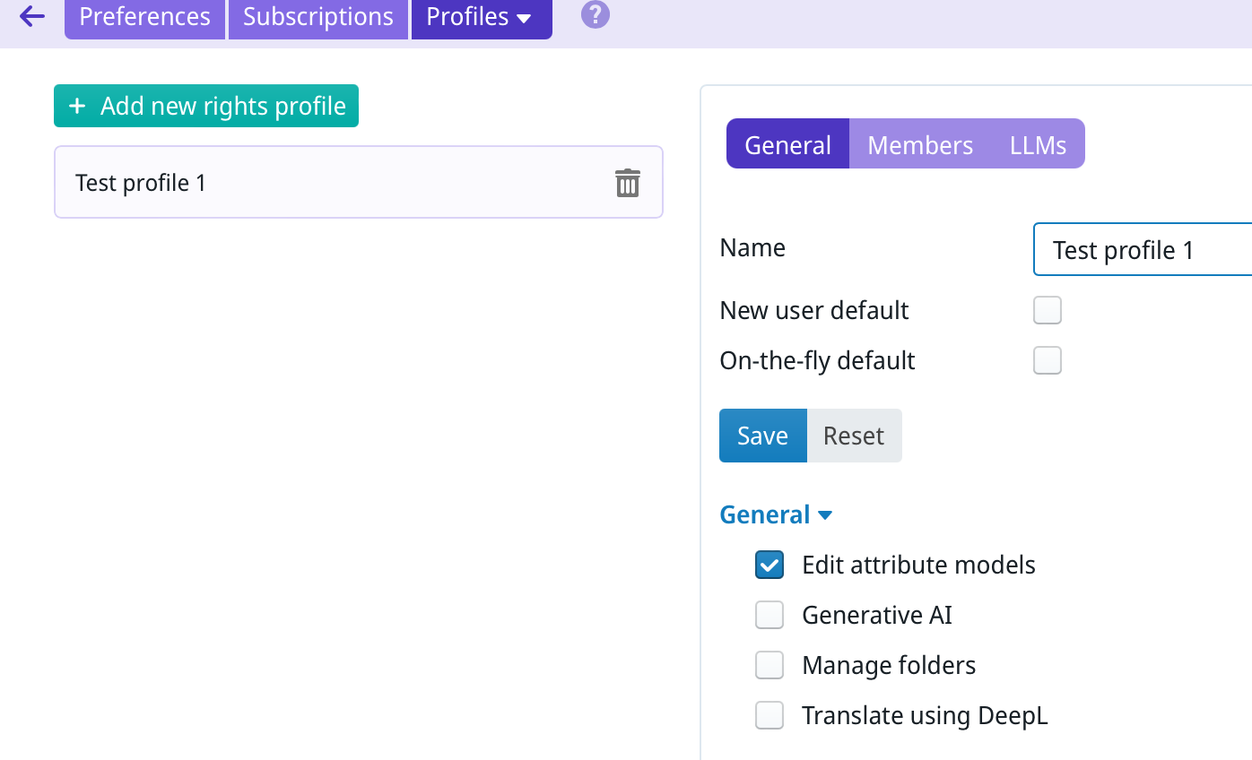Open the help question mark icon

pos(595,15)
